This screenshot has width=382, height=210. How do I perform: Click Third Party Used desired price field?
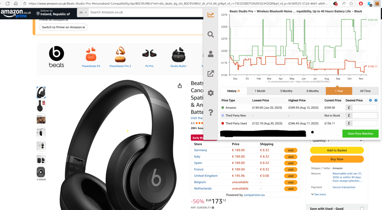click(x=365, y=123)
